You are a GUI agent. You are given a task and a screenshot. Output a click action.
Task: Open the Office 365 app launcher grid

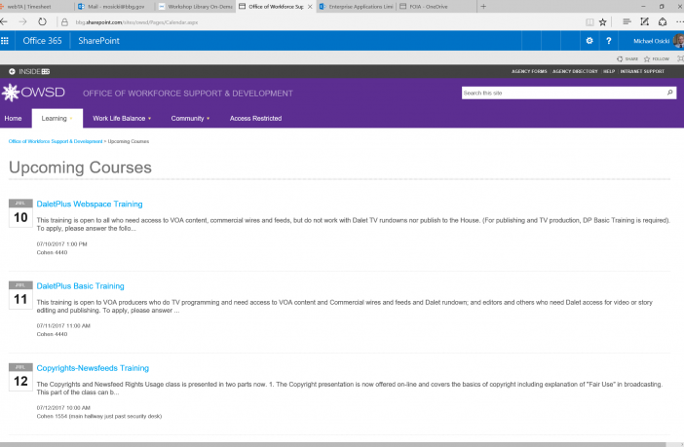[5, 41]
